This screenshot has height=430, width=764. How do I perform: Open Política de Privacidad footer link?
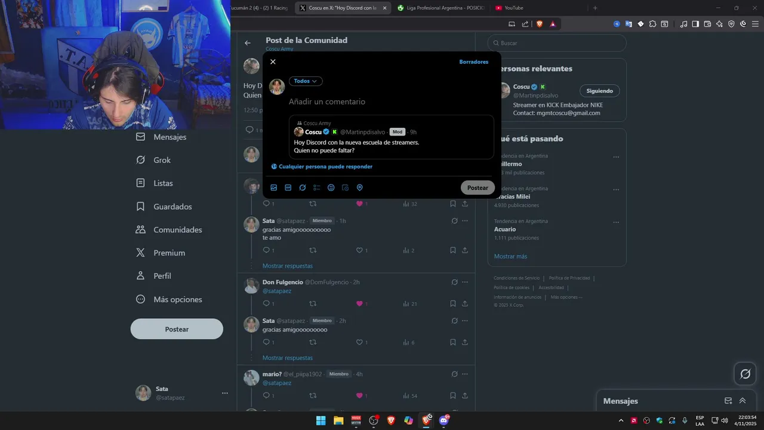click(569, 278)
